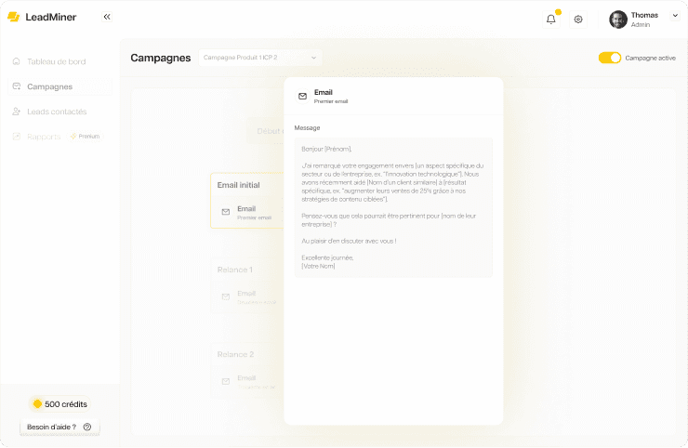This screenshot has height=448, width=688.
Task: Click the Premium badge next to Rapports
Action: 86,137
